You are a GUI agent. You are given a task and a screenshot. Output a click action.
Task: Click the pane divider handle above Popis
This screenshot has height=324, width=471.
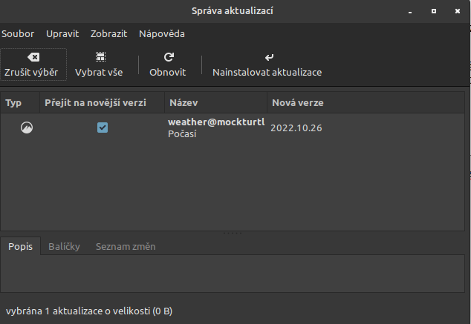click(233, 234)
